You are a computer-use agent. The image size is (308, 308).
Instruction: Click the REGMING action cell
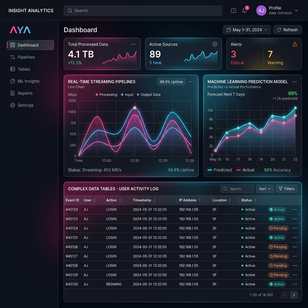coord(114,284)
